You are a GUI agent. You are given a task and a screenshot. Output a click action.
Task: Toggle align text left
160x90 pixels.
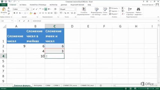point(40,13)
